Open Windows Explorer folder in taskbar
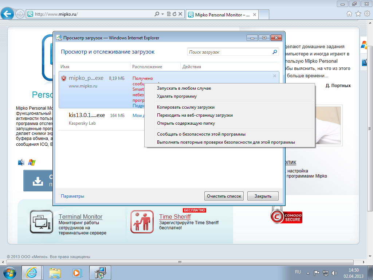Viewport: 373px width, 280px height. pos(55,273)
